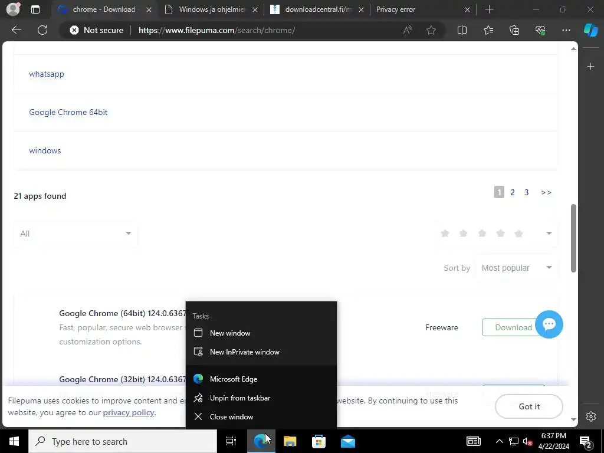Open the Favorites list icon
This screenshot has height=453, width=604.
click(488, 30)
